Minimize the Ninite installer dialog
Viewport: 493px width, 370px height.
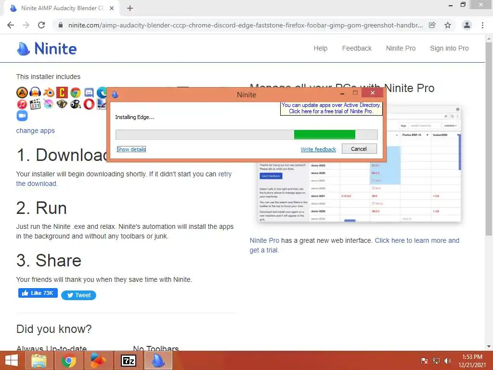point(342,93)
